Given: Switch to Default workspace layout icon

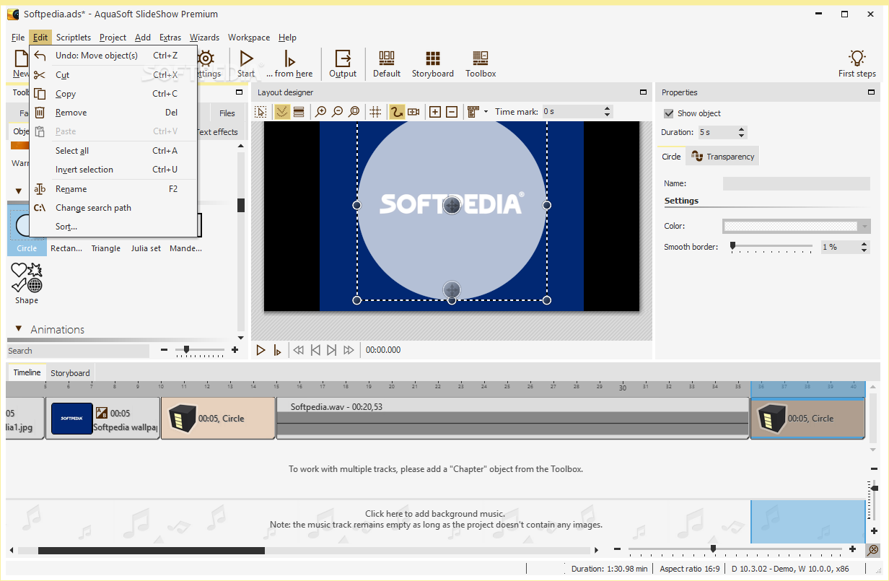Looking at the screenshot, I should [387, 58].
